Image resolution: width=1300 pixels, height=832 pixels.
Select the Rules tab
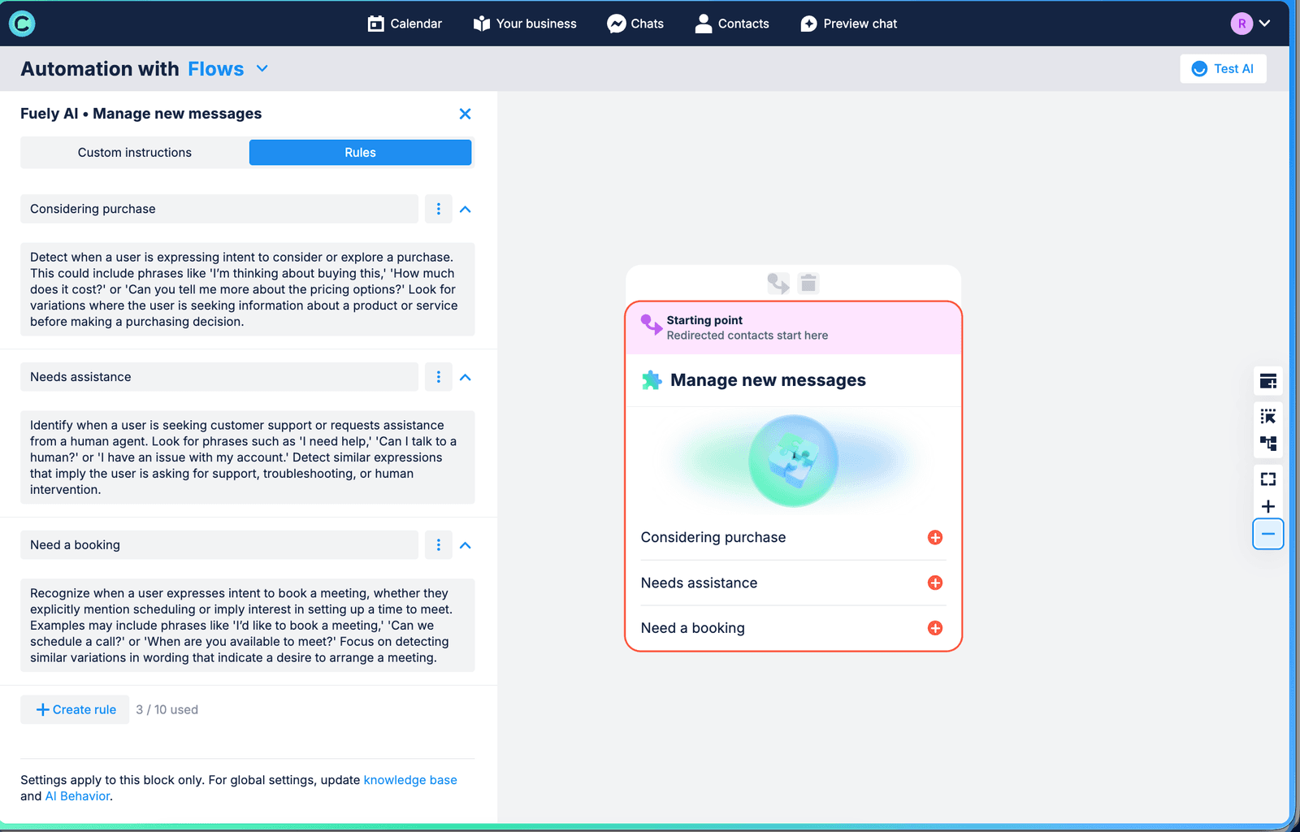(x=360, y=153)
